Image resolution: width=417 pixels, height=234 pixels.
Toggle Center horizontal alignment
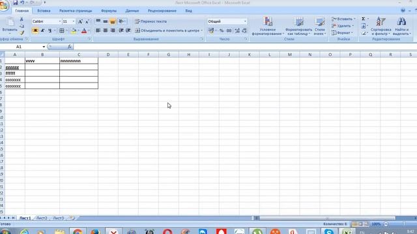(106, 31)
